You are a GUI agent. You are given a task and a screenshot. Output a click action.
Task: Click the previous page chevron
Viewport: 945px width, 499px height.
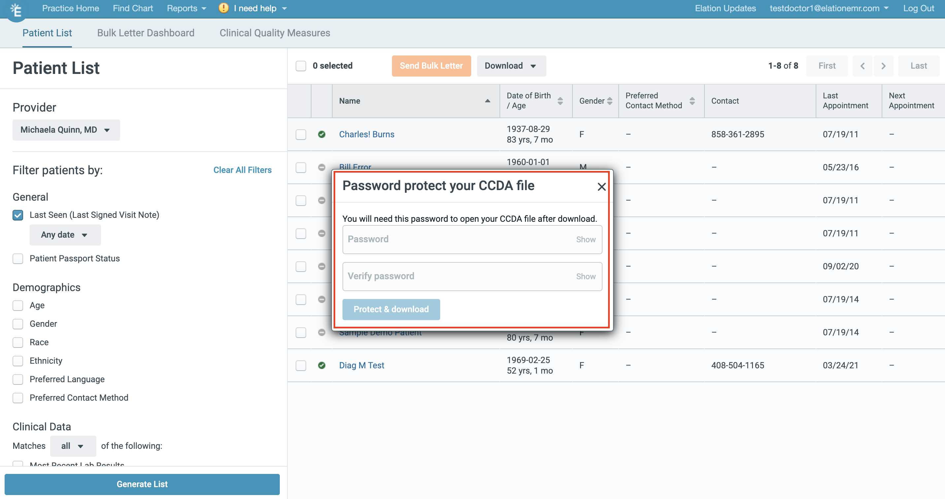862,66
